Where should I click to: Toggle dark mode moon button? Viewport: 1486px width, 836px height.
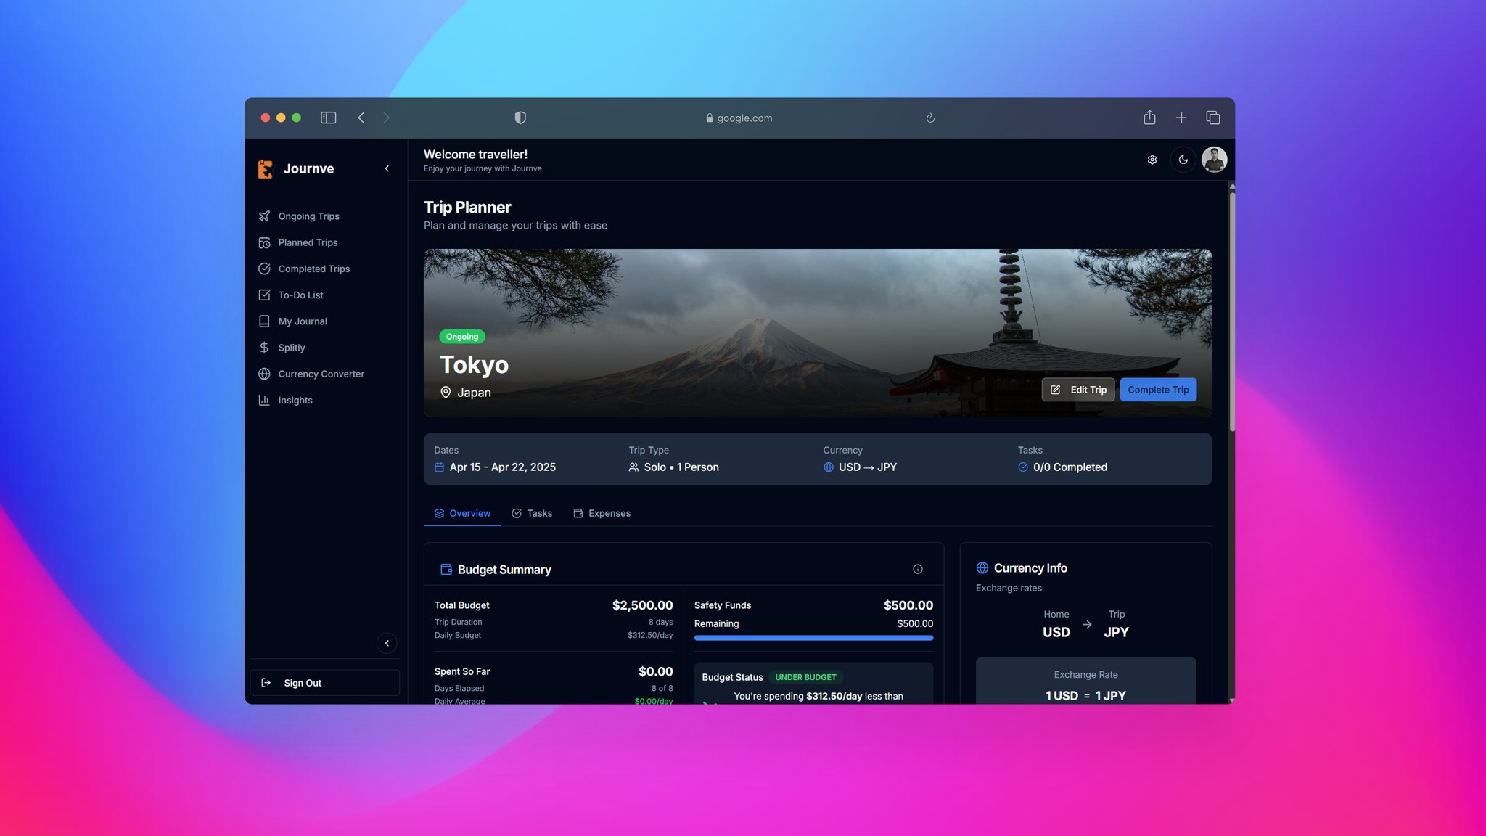[x=1183, y=160]
